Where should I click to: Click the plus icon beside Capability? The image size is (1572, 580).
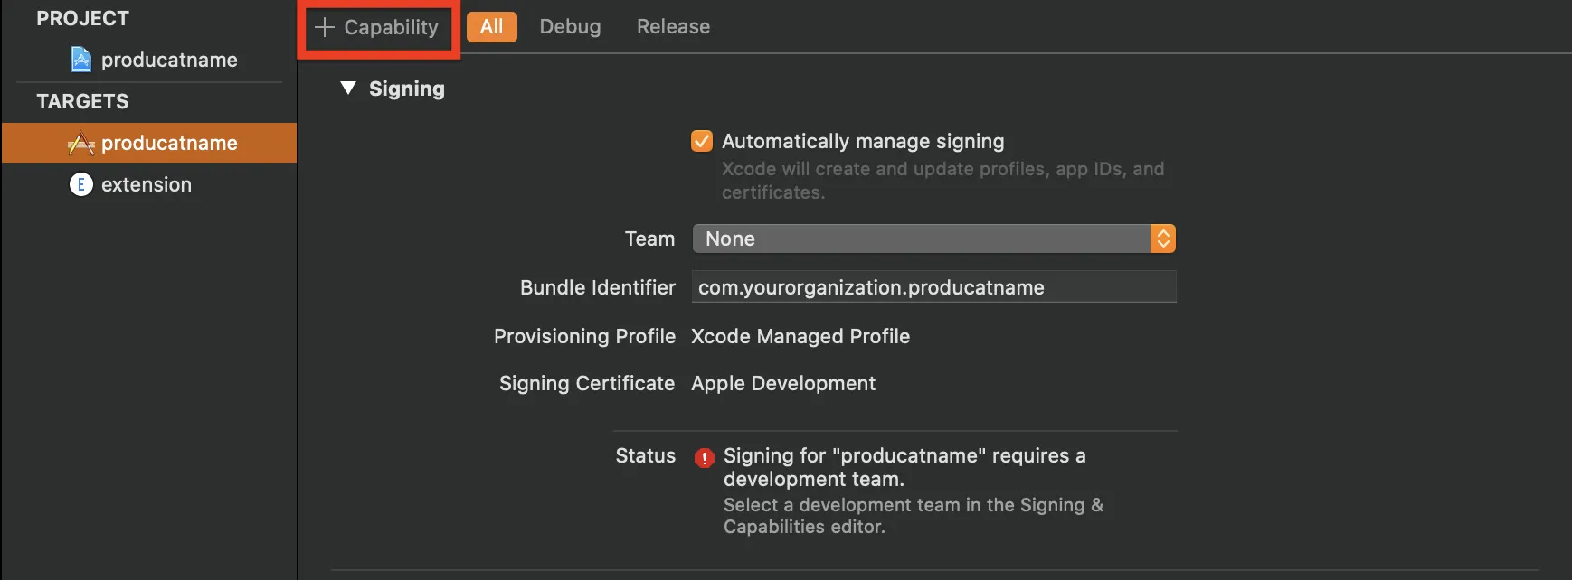[325, 27]
